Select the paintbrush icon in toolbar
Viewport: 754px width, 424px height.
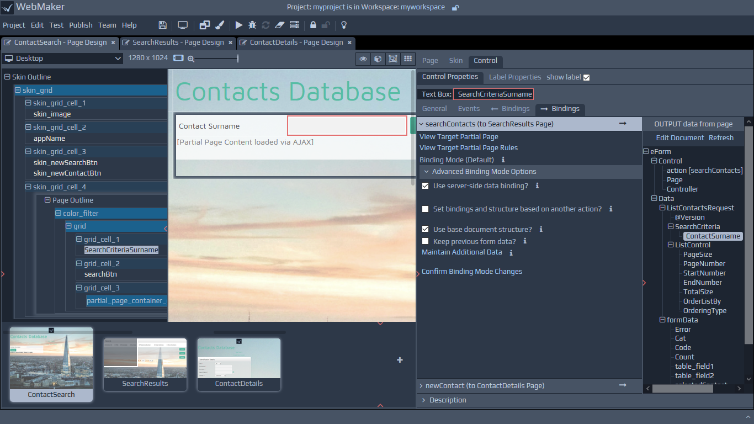tap(219, 25)
